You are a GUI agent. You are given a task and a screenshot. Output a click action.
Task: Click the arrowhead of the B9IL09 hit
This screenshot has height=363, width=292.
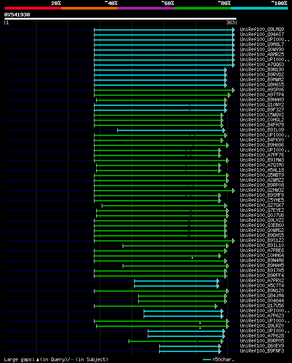[224, 130]
